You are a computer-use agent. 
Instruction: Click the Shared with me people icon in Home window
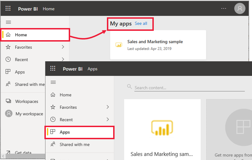pyautogui.click(x=8, y=84)
